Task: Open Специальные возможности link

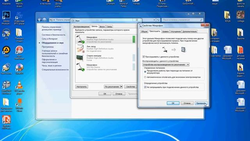Action: pos(55,70)
